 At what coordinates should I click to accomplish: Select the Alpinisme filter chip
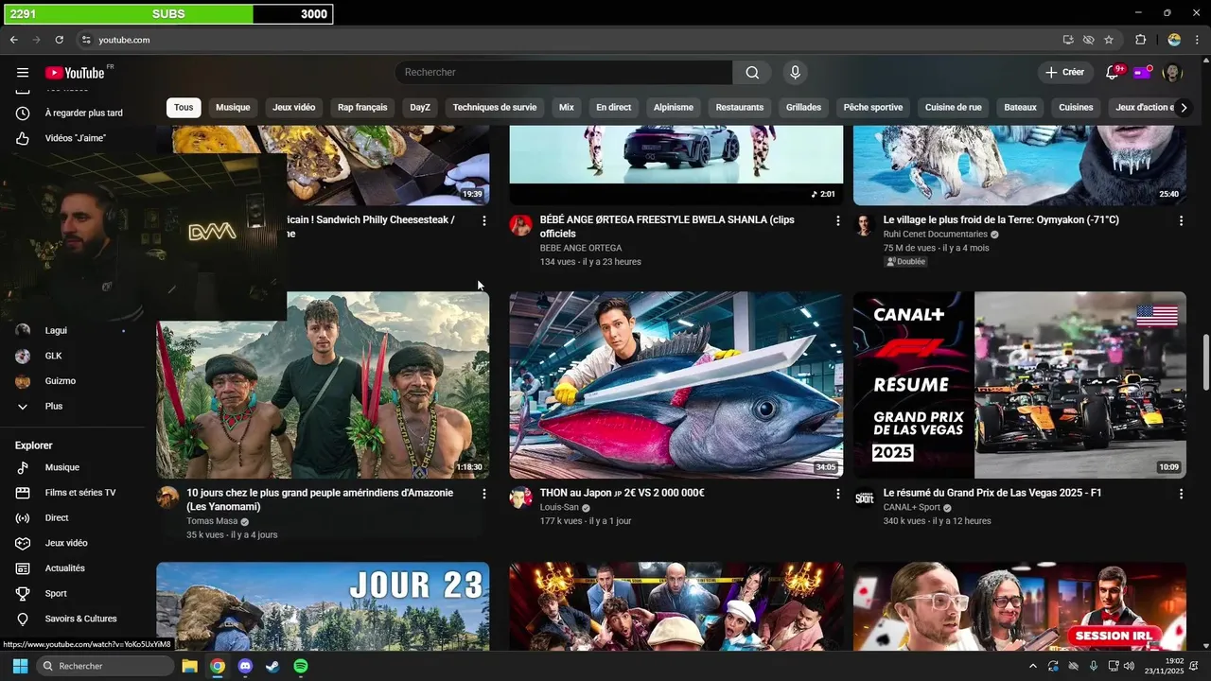coord(674,107)
